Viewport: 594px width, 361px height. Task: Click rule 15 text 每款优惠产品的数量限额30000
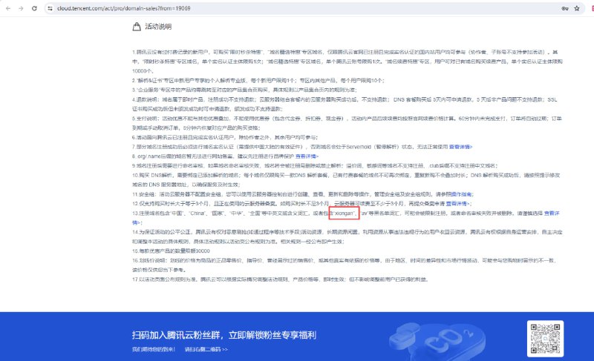(x=171, y=251)
